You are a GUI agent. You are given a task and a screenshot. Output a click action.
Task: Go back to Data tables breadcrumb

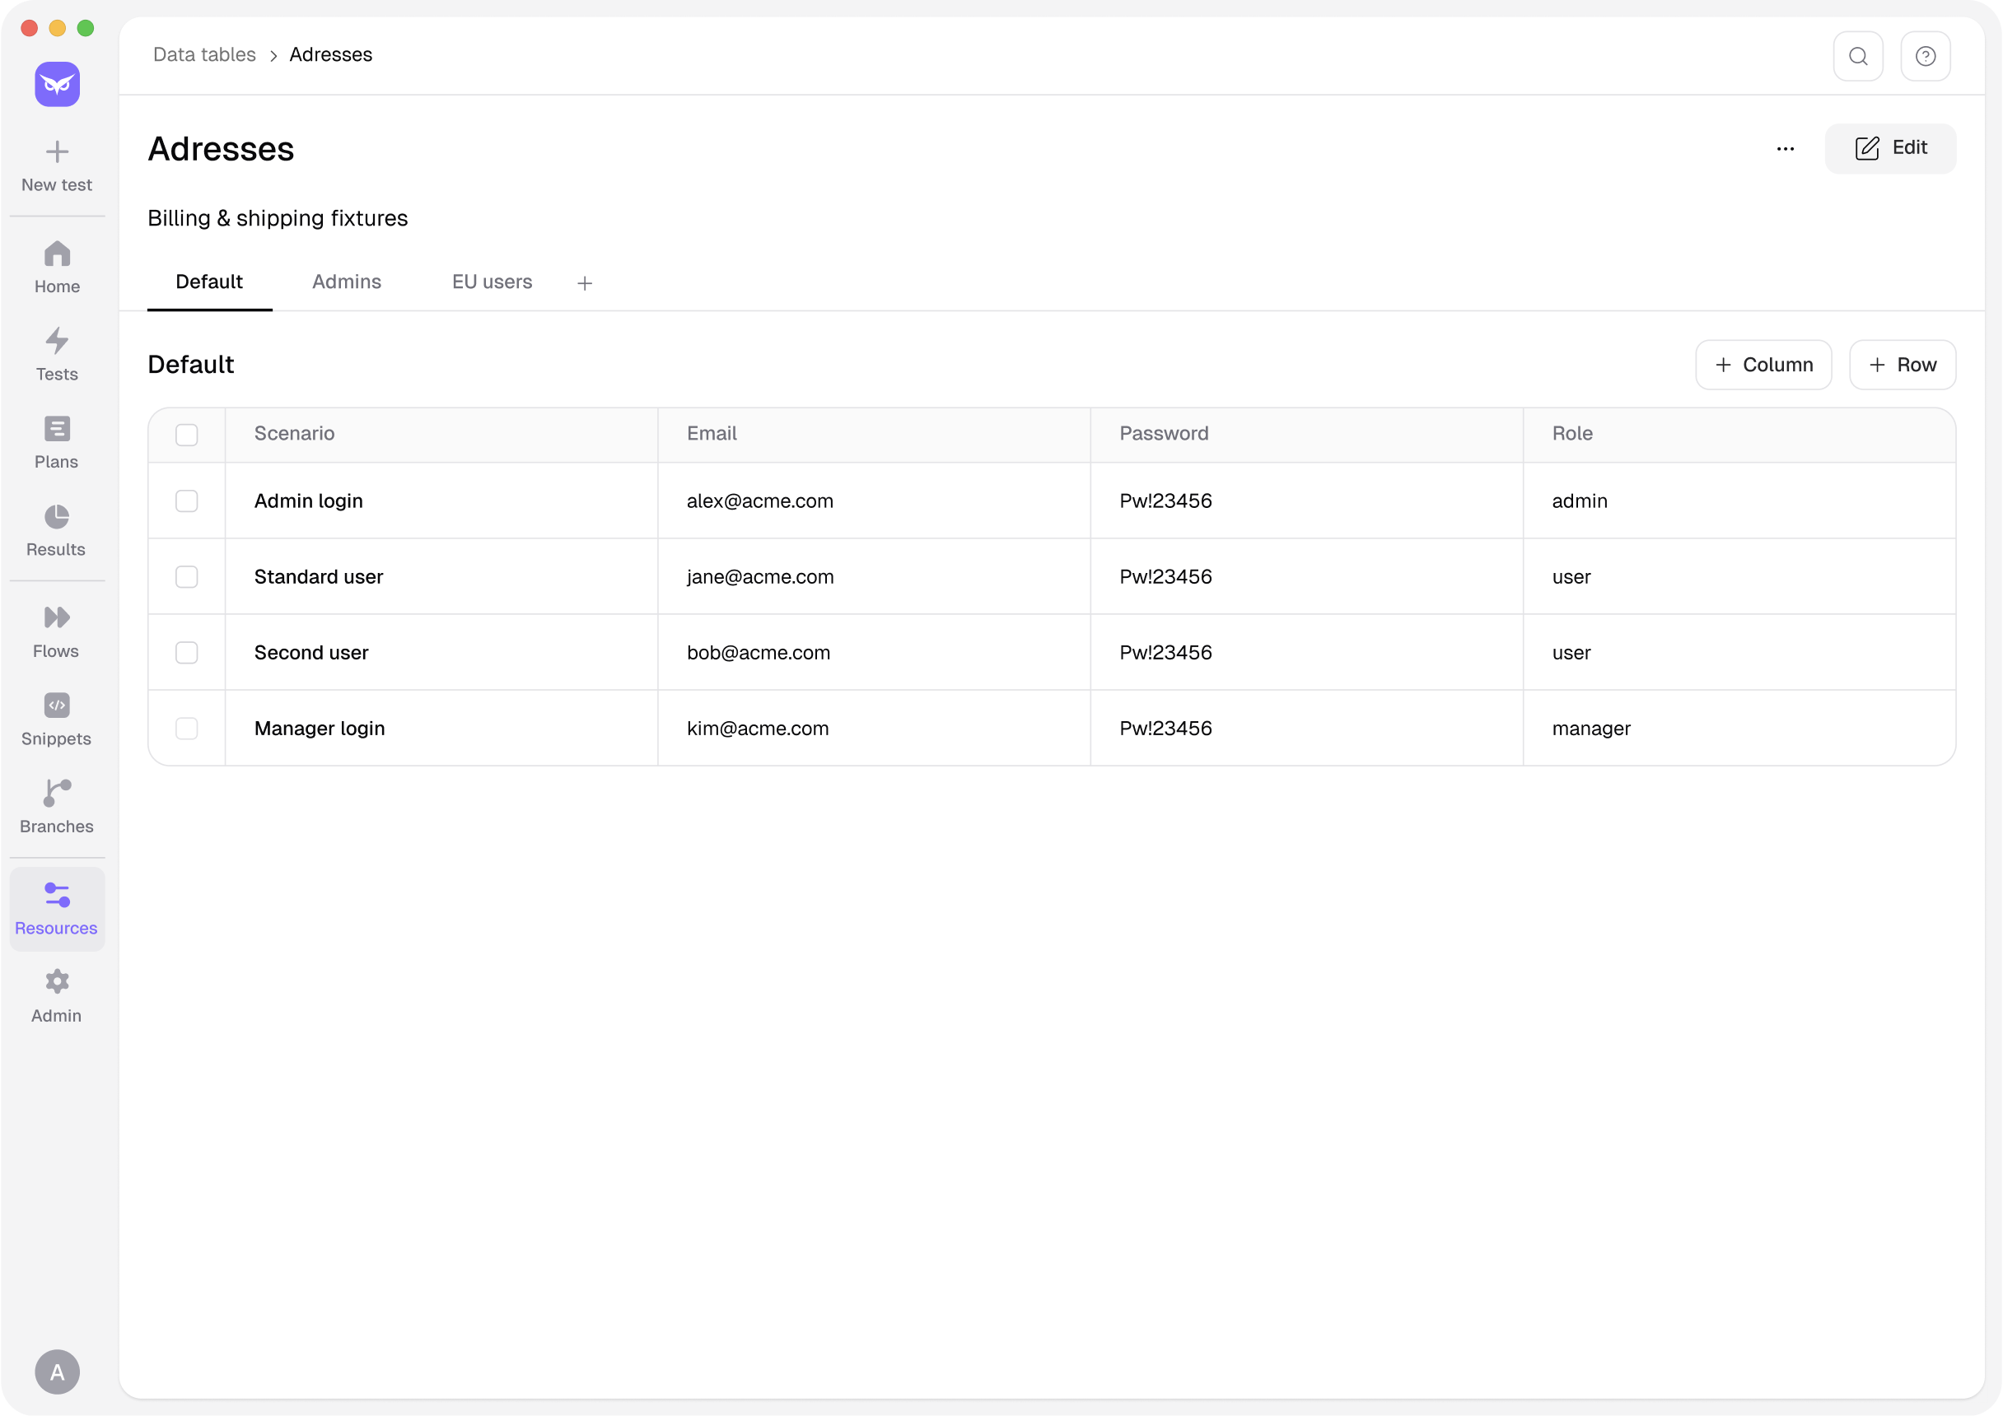tap(204, 54)
